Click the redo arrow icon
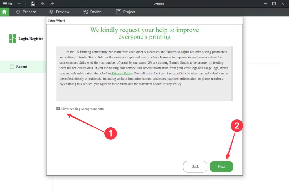The height and width of the screenshot is (192, 289). pyautogui.click(x=52, y=4)
